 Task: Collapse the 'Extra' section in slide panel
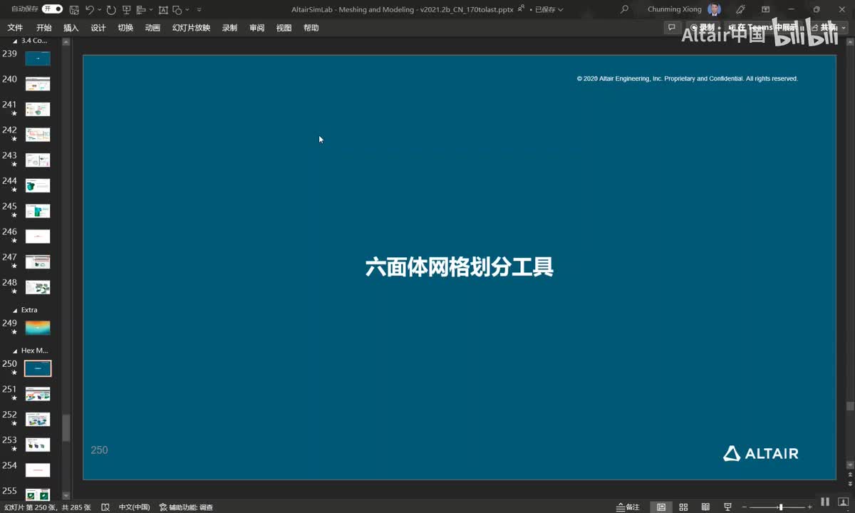click(16, 311)
